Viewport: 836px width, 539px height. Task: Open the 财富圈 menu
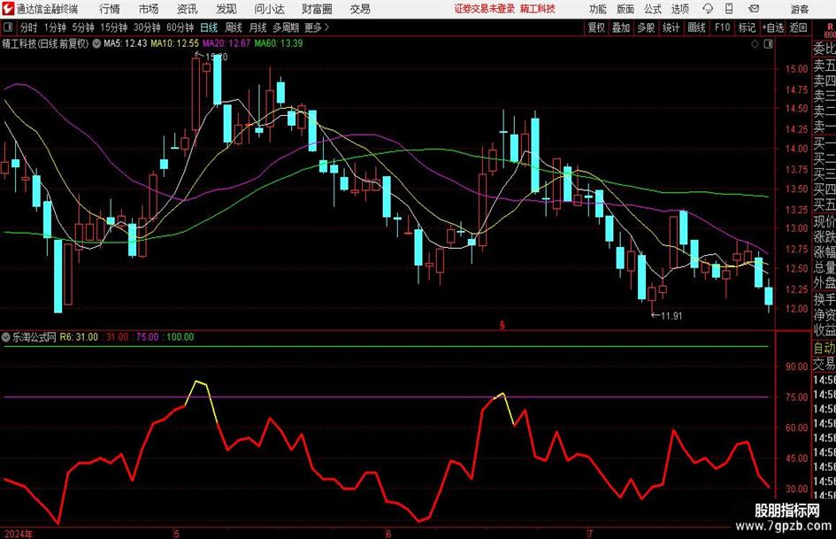(x=317, y=9)
